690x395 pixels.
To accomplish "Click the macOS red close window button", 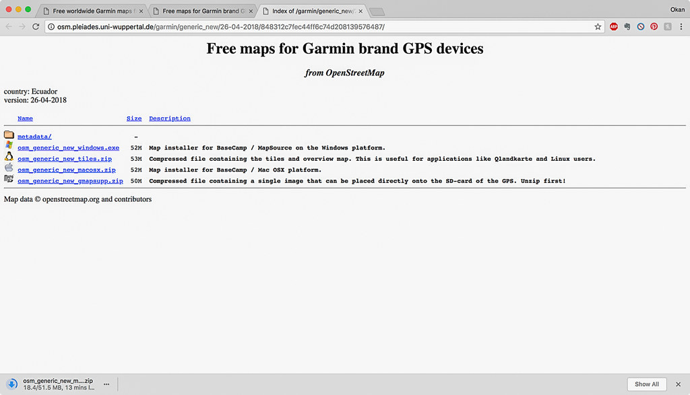I will [8, 9].
